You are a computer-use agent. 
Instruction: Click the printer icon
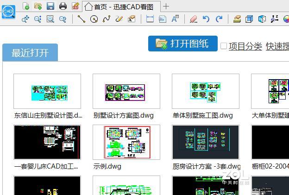(63, 6)
